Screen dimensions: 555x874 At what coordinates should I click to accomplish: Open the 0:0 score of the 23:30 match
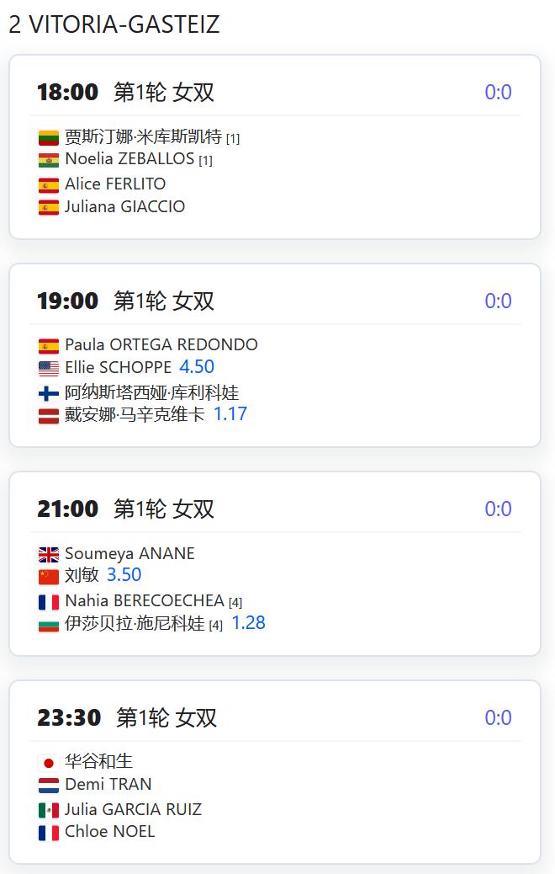(x=498, y=717)
